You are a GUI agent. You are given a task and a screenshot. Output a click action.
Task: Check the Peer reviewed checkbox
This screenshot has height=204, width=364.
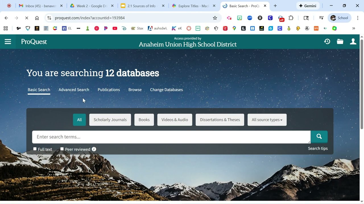point(62,149)
